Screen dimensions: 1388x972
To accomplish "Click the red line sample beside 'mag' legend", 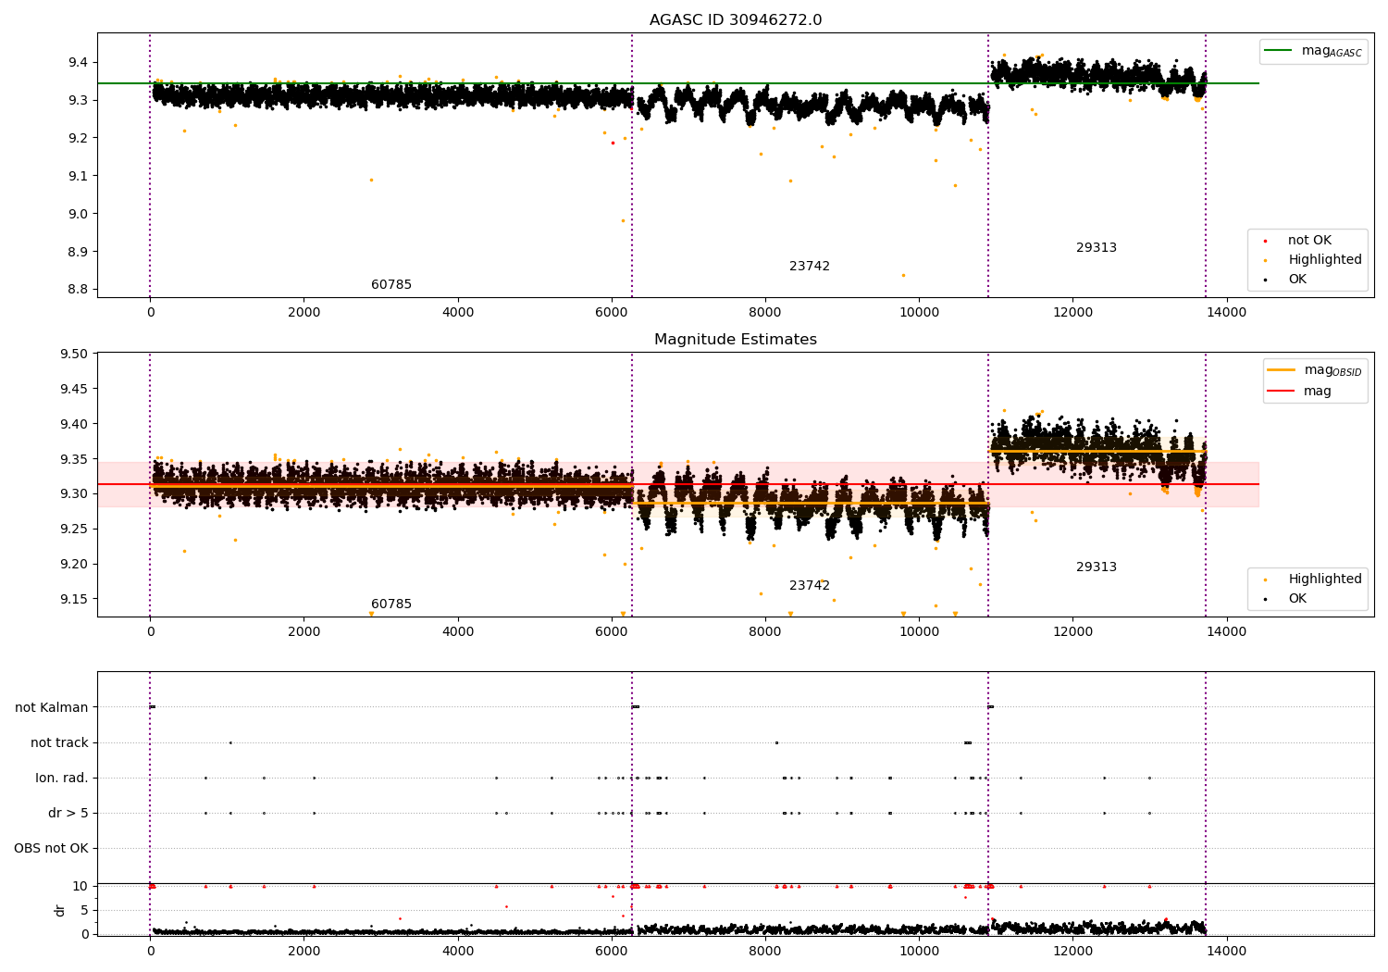I will tap(1281, 392).
